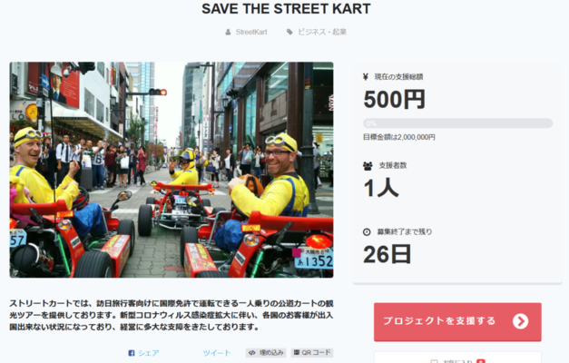
Task: Open the street kart project photo
Action: point(172,170)
